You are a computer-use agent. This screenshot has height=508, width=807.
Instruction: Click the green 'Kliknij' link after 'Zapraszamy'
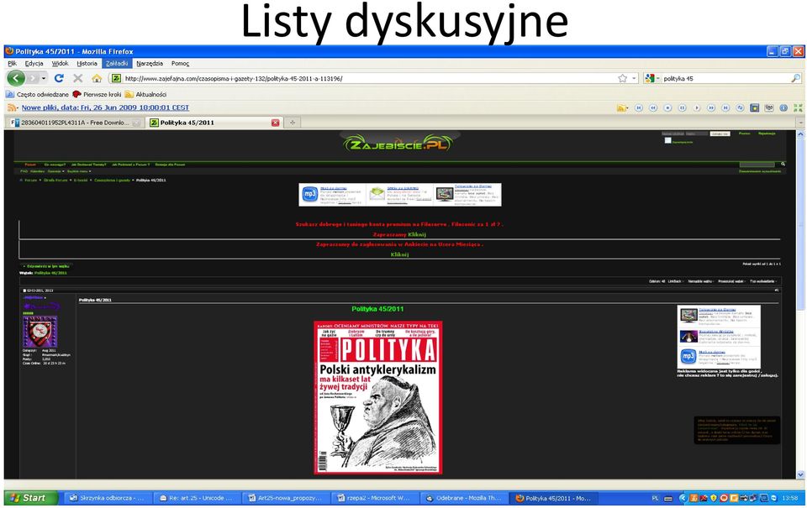coord(417,234)
